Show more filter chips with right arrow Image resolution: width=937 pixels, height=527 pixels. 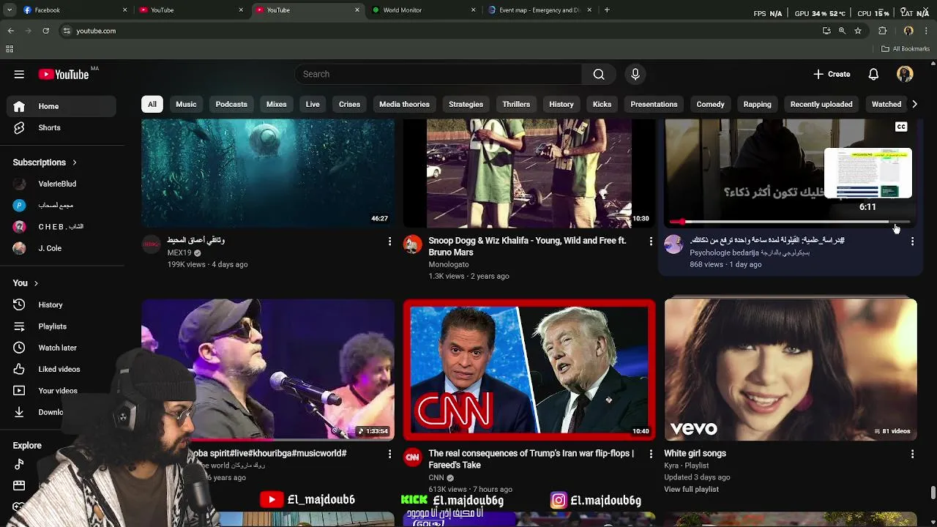[x=914, y=104]
